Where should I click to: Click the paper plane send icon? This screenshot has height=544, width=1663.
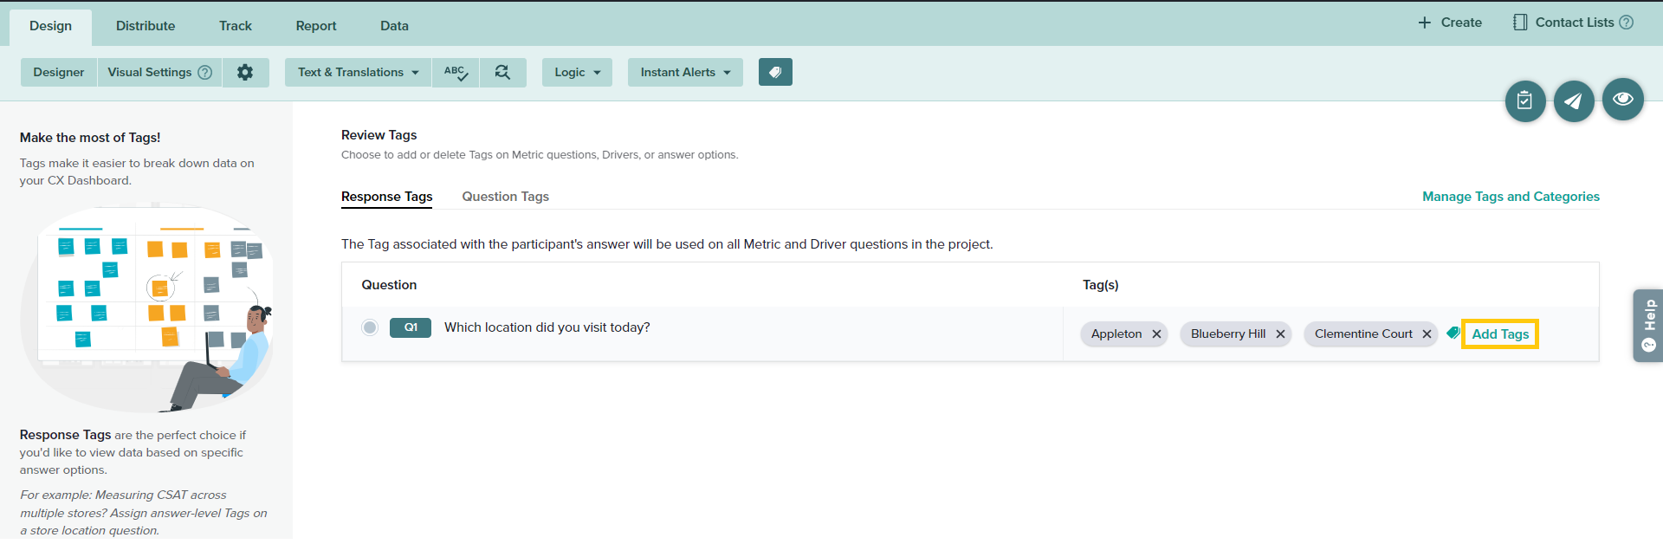pos(1573,101)
